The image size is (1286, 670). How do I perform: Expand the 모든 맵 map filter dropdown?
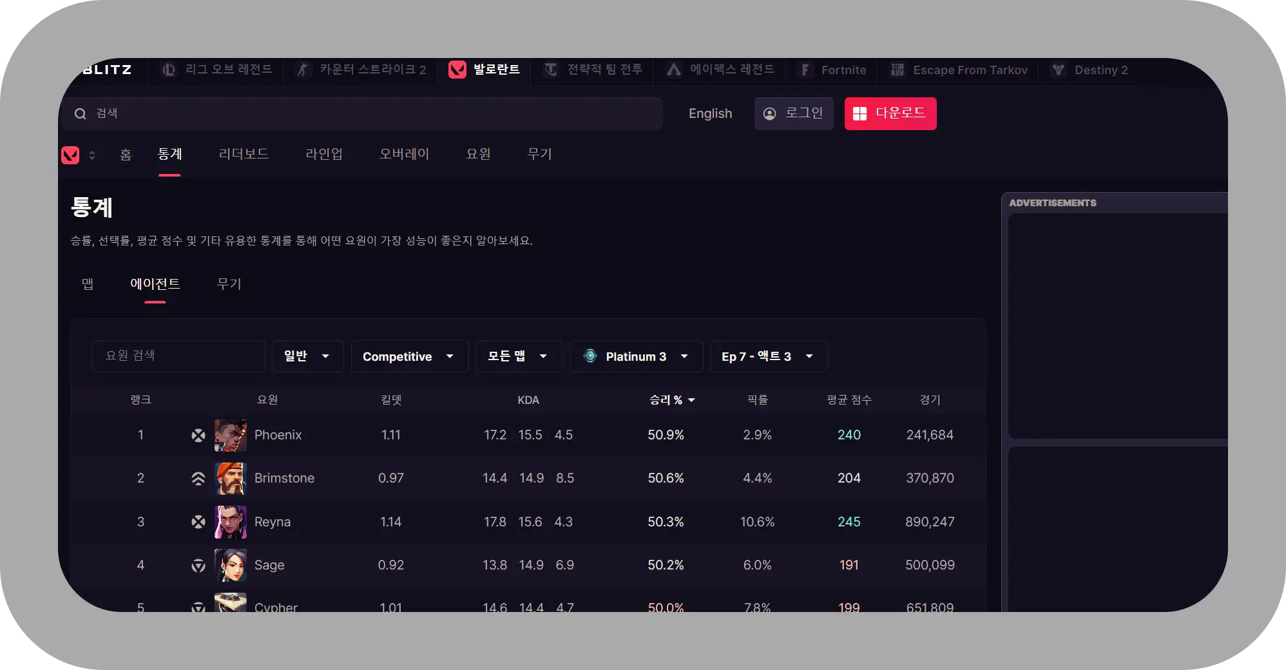click(x=519, y=356)
